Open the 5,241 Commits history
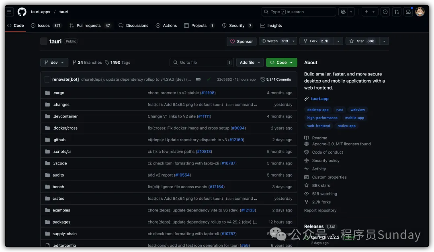 click(276, 79)
